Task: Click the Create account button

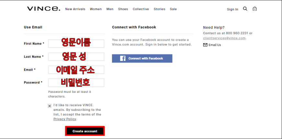Action: (x=85, y=131)
